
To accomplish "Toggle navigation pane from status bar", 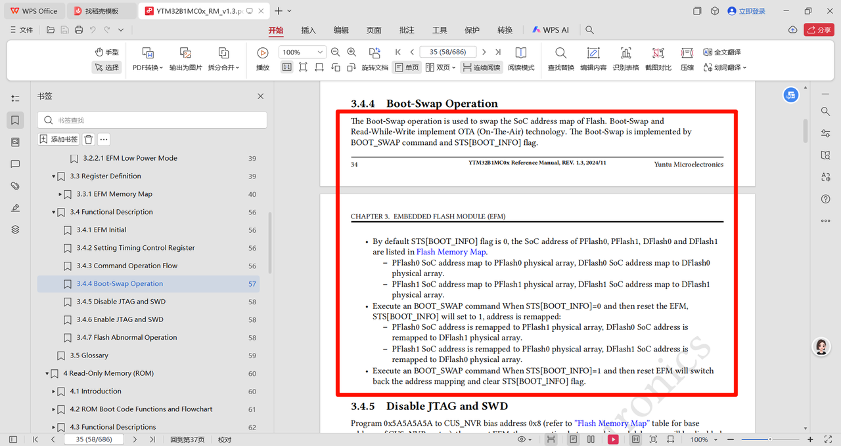I will [x=12, y=439].
